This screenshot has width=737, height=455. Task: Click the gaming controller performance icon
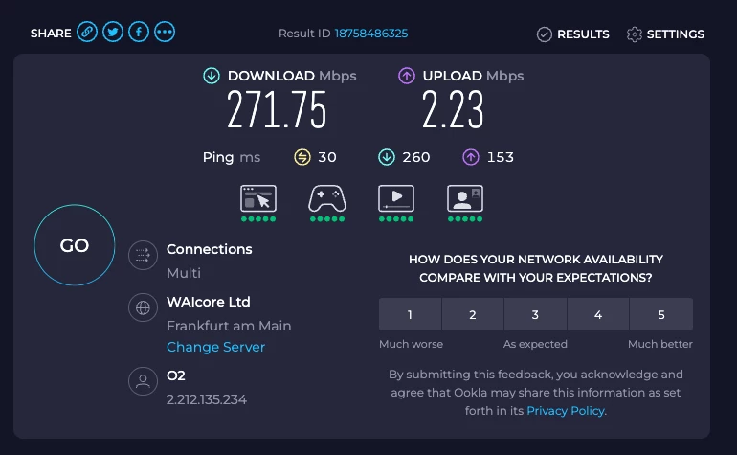click(326, 198)
